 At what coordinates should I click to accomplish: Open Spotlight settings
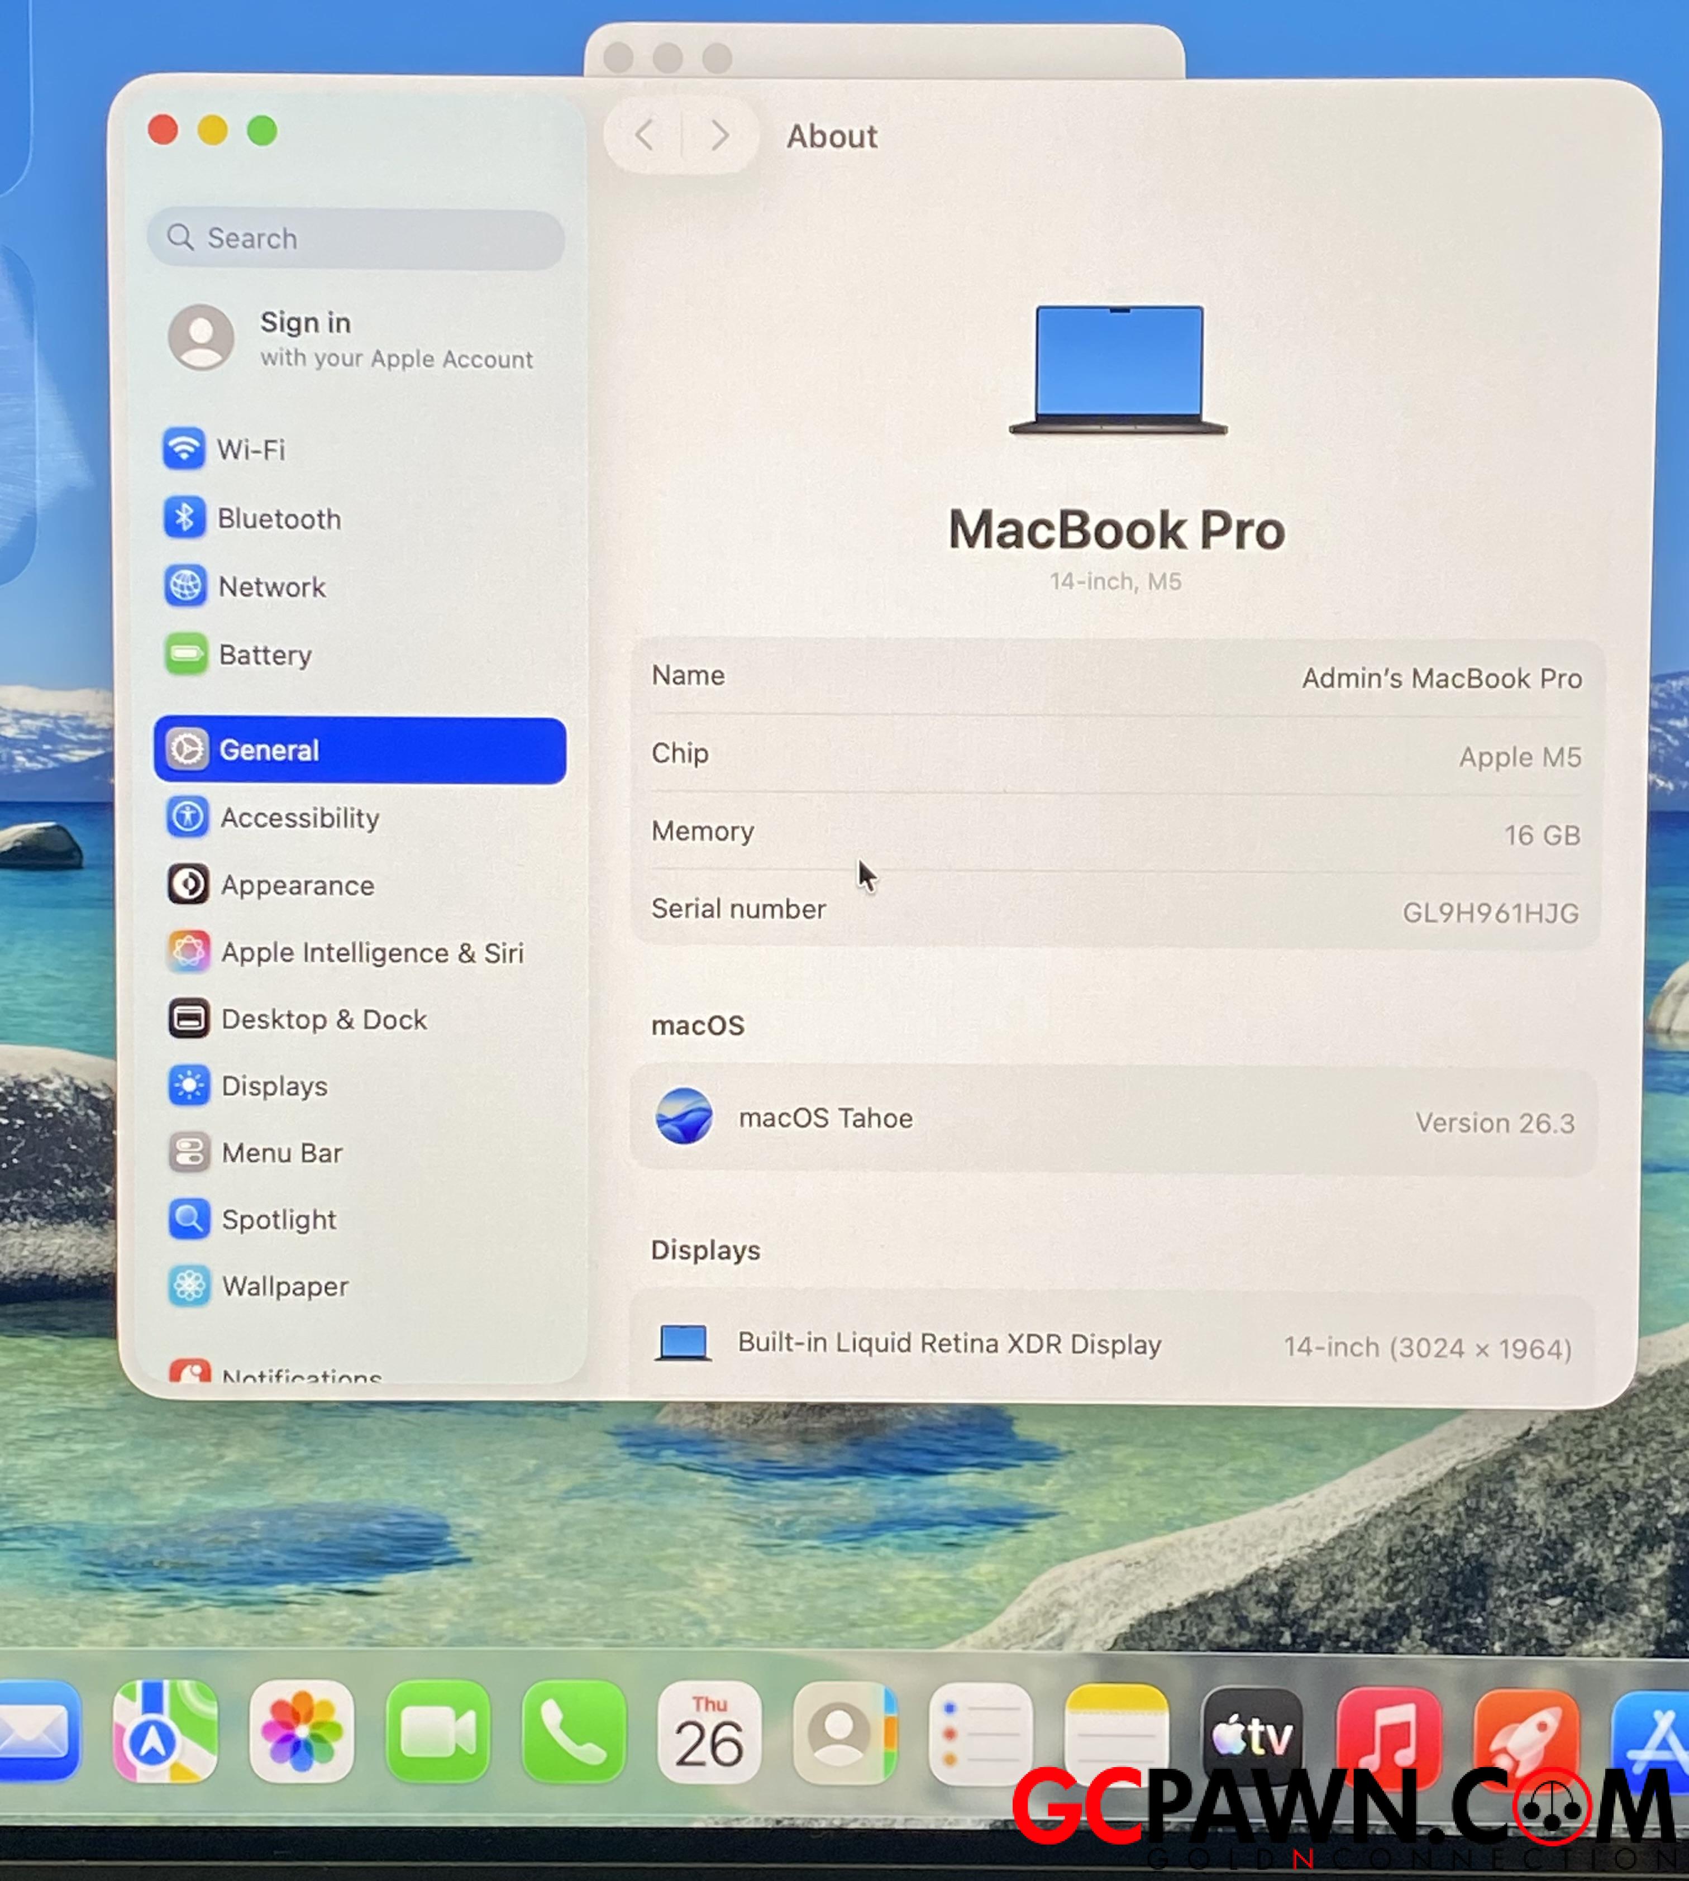tap(278, 1220)
